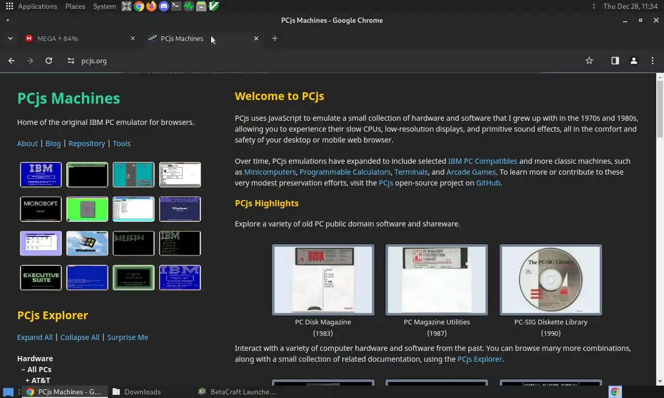664x398 pixels.
Task: Open the tab search dropdown chevron
Action: [x=10, y=38]
